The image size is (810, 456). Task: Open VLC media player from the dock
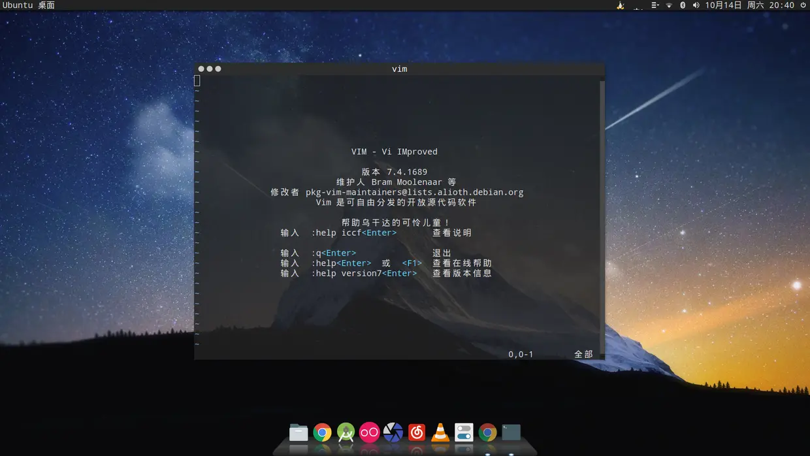pos(440,432)
